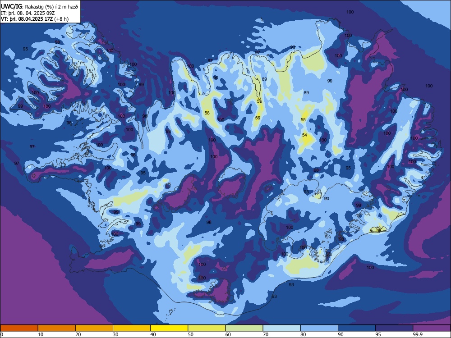This screenshot has height=338, width=451.
Task: Click the map humidity value '54'
Action: pyautogui.click(x=304, y=135)
